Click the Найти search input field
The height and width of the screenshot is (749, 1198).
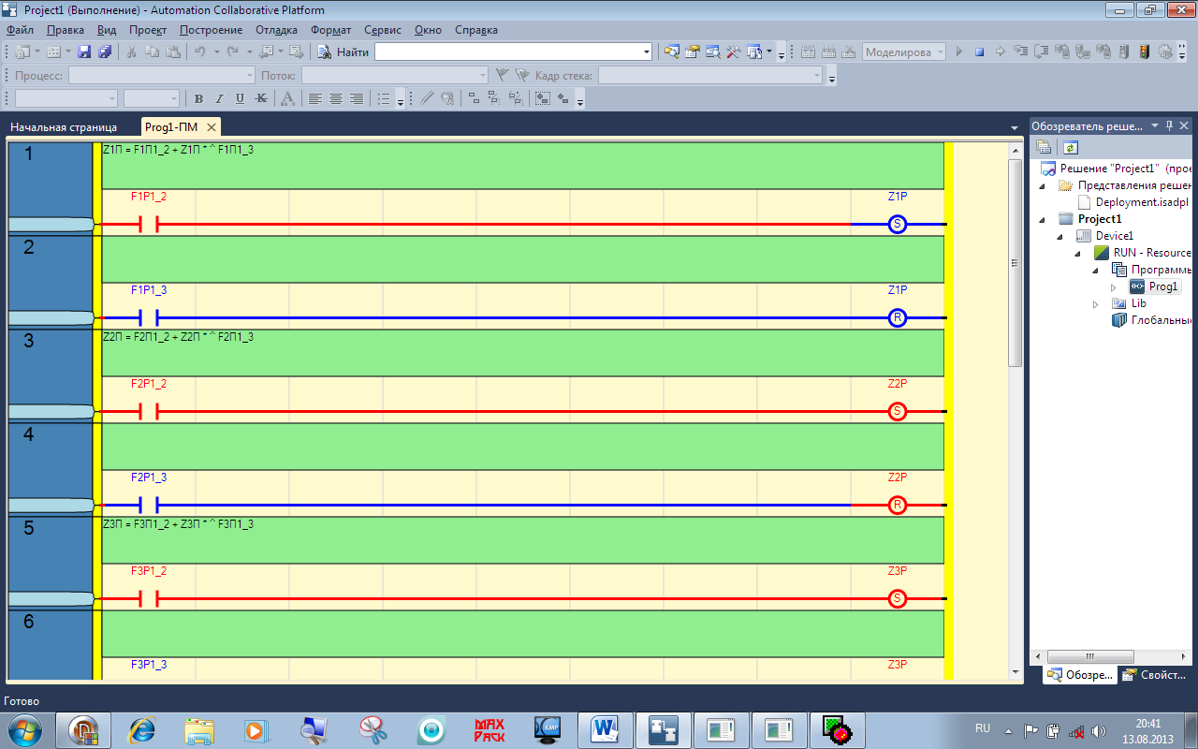click(x=507, y=52)
